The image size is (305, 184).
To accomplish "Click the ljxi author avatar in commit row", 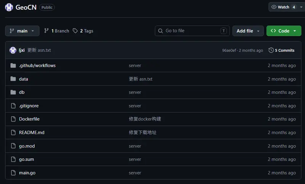I will pos(13,50).
